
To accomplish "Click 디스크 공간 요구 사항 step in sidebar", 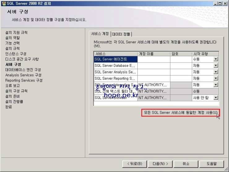I will tap(22, 59).
